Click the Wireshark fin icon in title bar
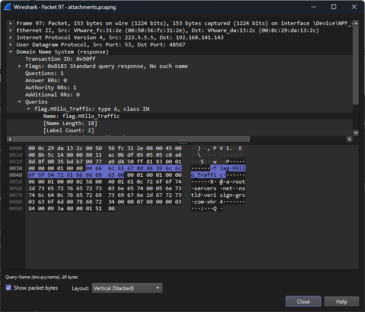The width and height of the screenshot is (365, 312). 8,7
